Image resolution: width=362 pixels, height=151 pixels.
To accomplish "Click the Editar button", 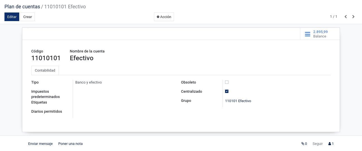I will coord(12,17).
